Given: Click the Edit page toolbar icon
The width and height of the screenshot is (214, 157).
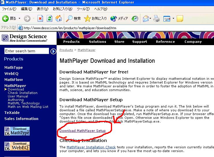Looking at the screenshot, I should click(167, 19).
